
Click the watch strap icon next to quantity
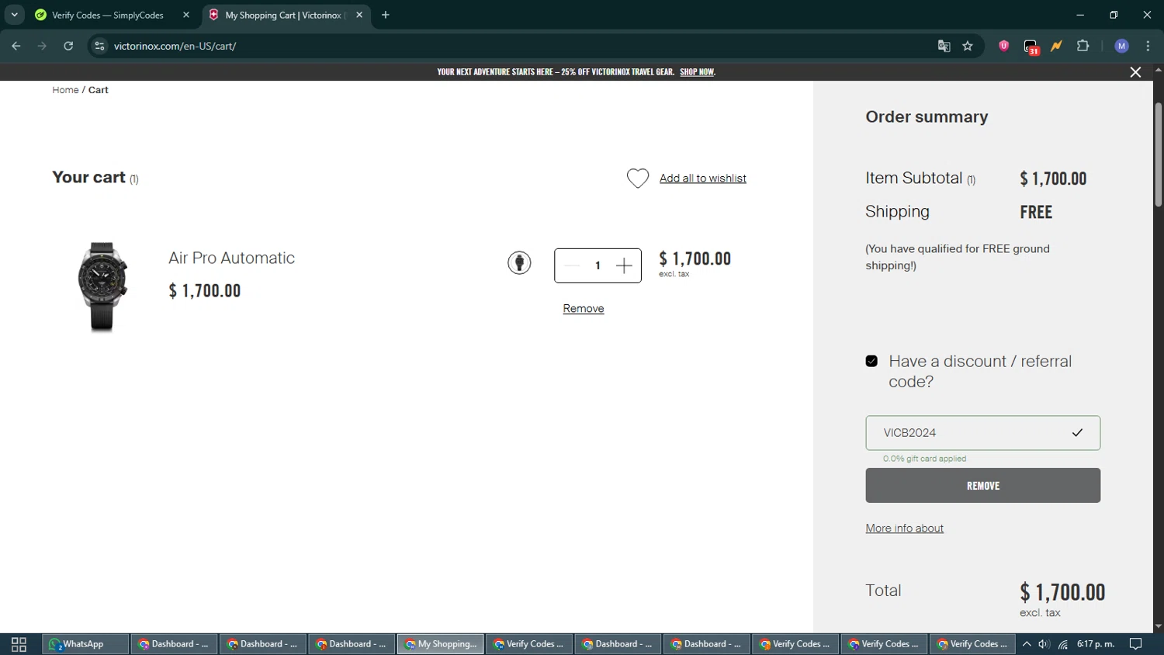[519, 263]
